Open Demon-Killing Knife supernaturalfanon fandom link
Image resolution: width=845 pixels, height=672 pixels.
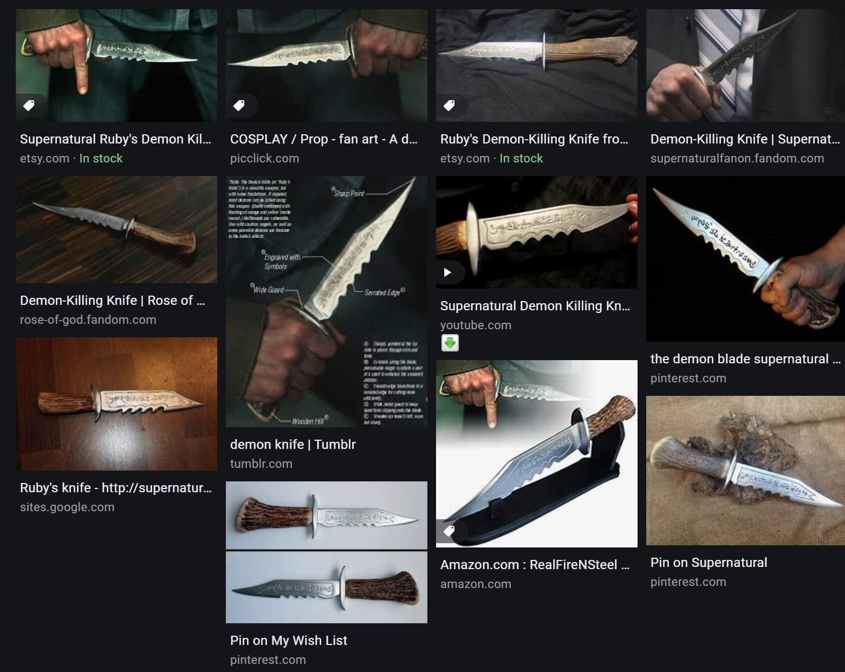745,139
